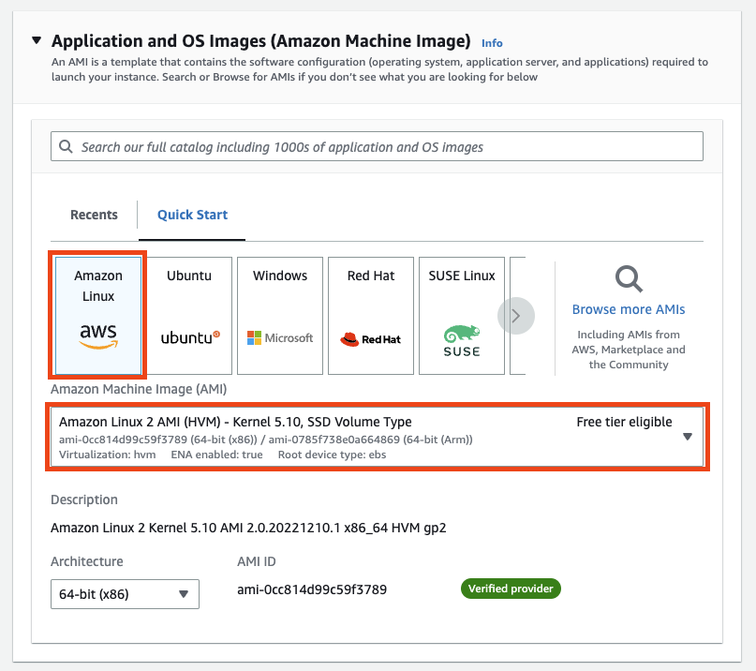The height and width of the screenshot is (671, 756).
Task: Click the 'Description' label
Action: pyautogui.click(x=84, y=500)
